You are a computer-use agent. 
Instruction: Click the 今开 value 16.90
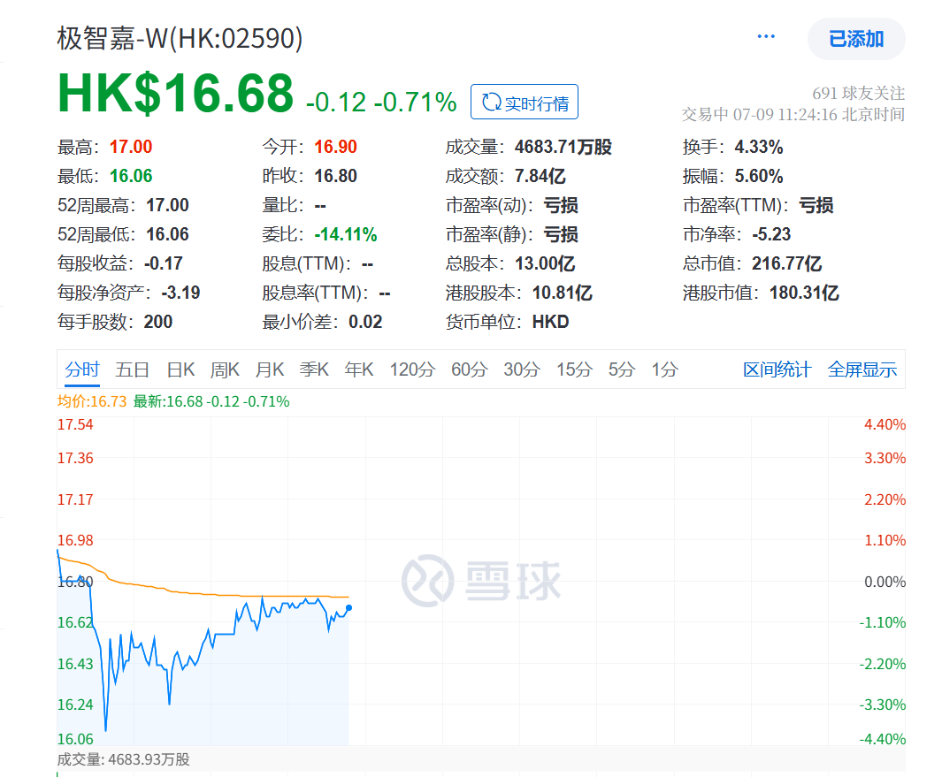[x=335, y=147]
